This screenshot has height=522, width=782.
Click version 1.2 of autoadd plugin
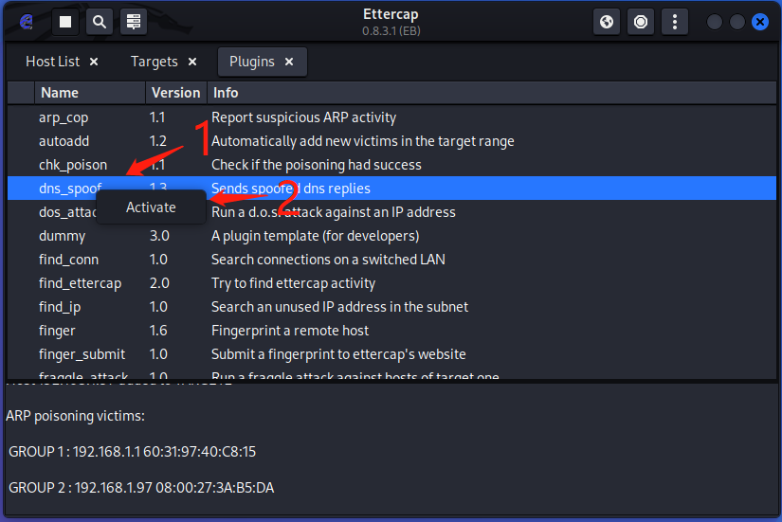coord(157,141)
